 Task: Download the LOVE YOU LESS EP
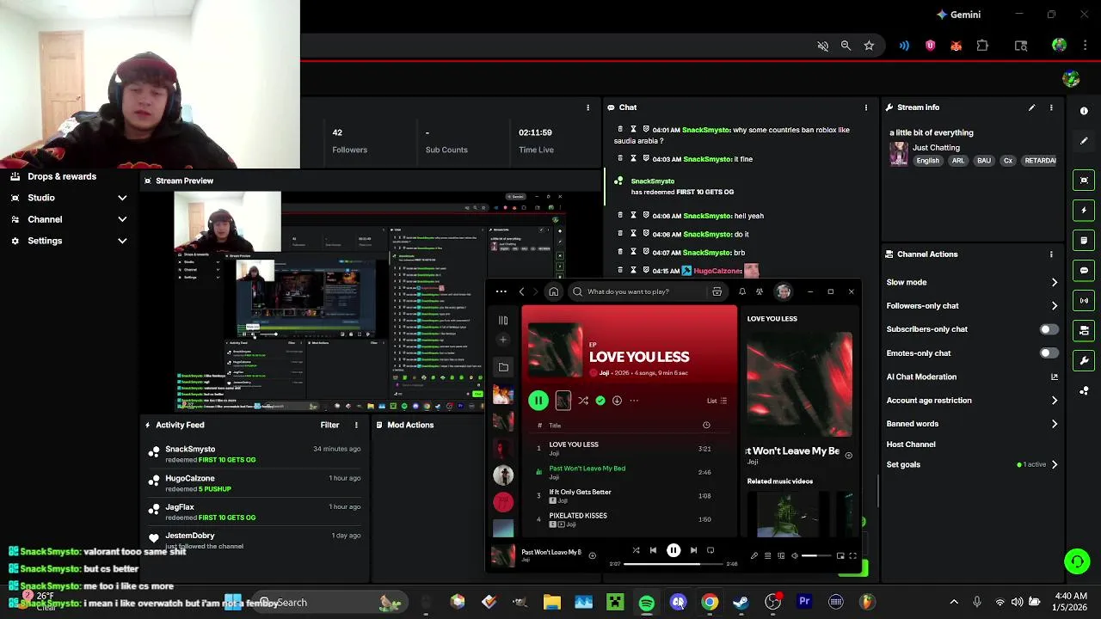point(617,401)
